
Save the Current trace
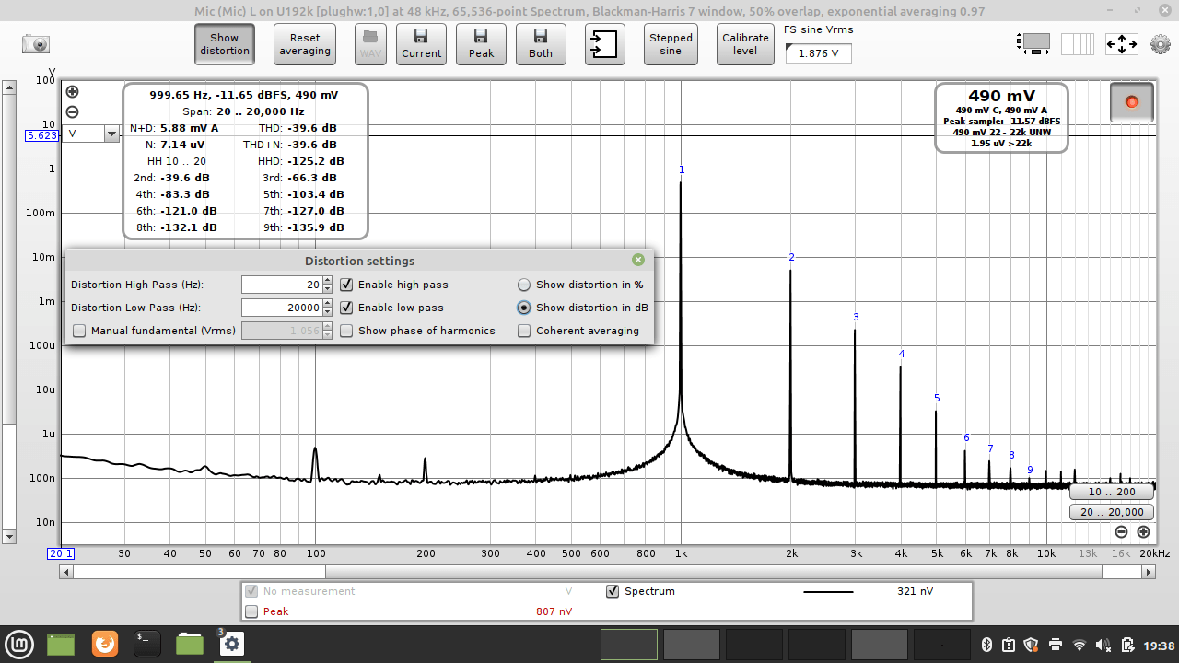click(x=422, y=44)
